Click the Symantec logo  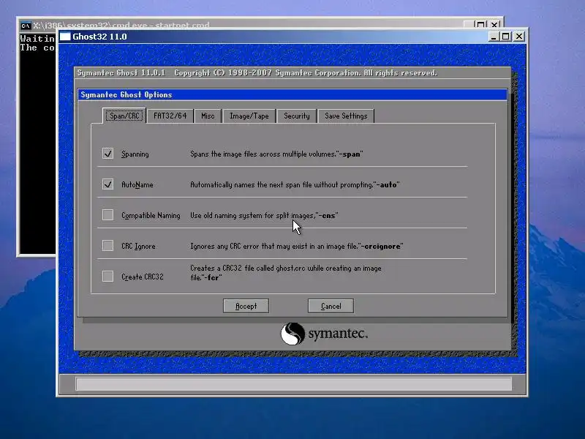click(324, 334)
